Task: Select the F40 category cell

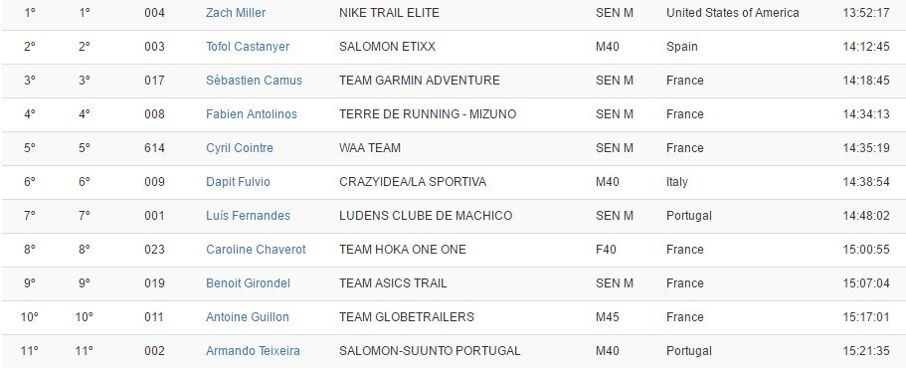Action: click(x=606, y=249)
